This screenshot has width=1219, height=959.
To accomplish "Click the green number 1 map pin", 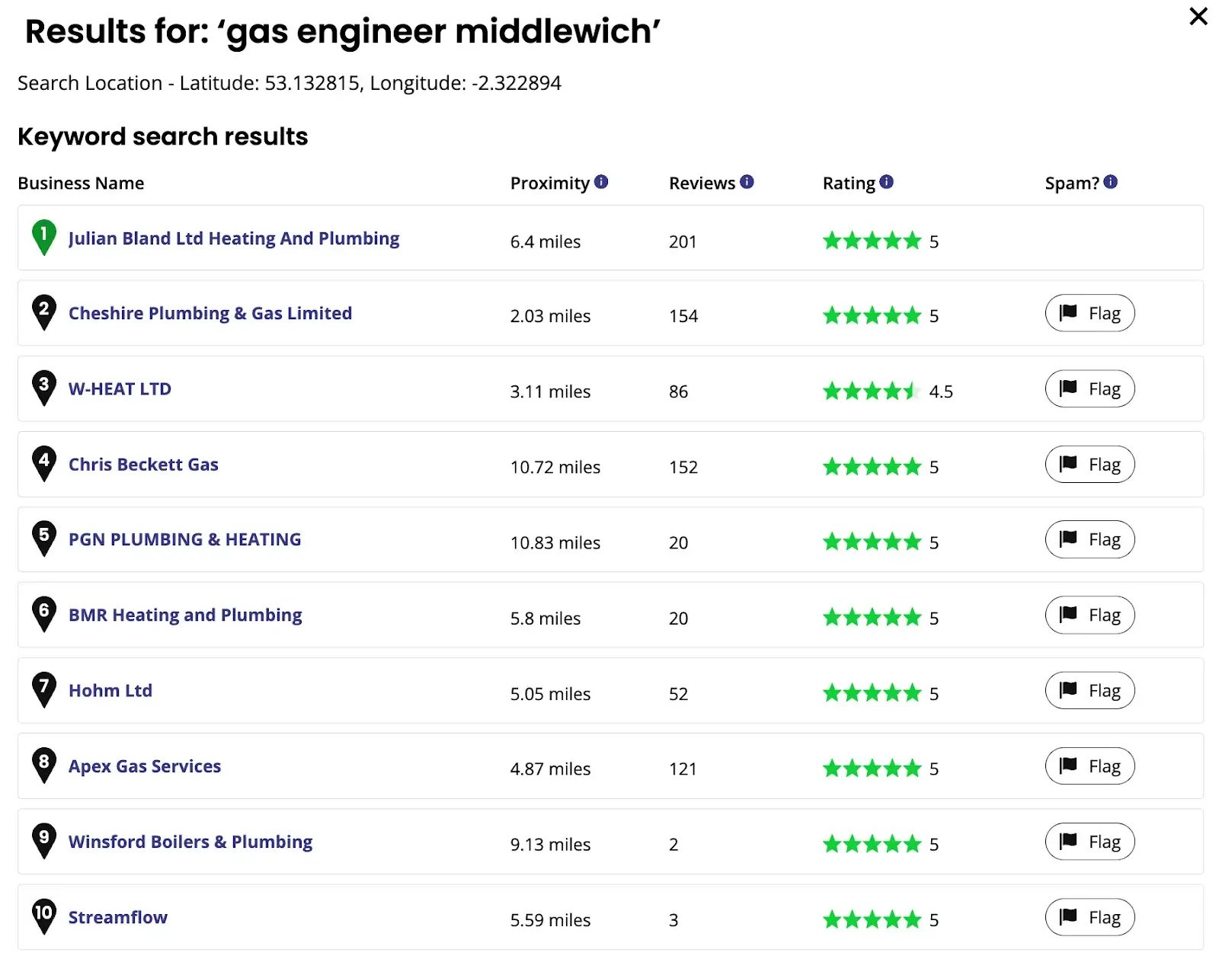I will click(x=44, y=236).
